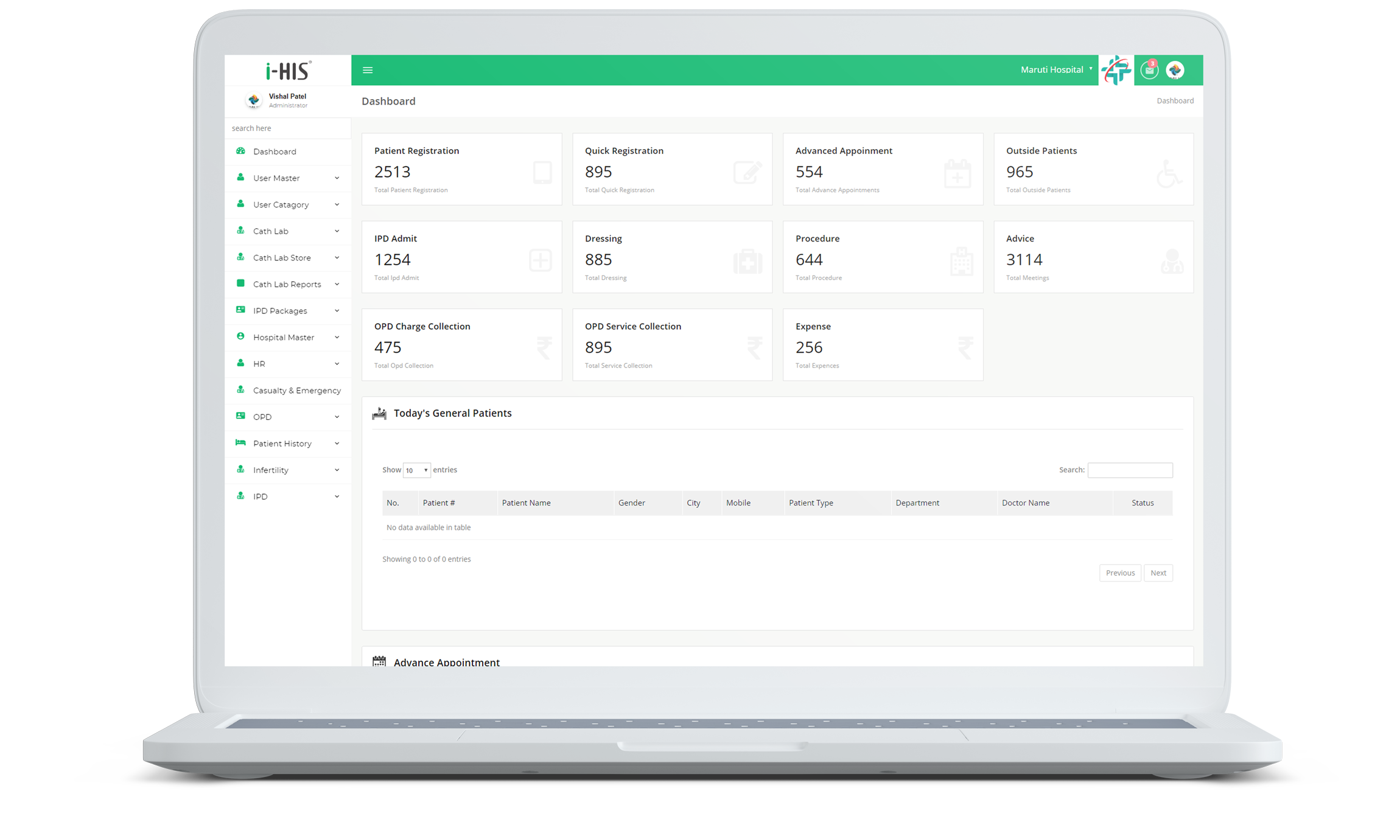Click the user avatar icon in top bar
Screen dimensions: 1400x822
[x=1175, y=71]
